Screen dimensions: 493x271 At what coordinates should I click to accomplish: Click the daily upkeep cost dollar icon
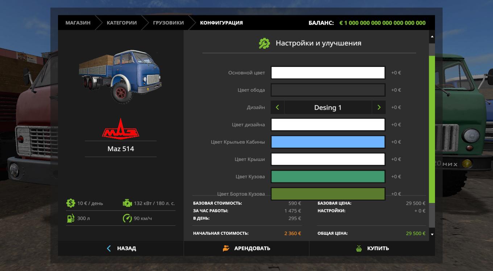[x=70, y=203]
